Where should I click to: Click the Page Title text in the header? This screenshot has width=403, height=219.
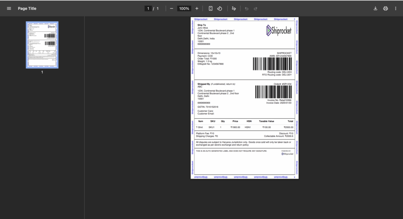(x=27, y=9)
